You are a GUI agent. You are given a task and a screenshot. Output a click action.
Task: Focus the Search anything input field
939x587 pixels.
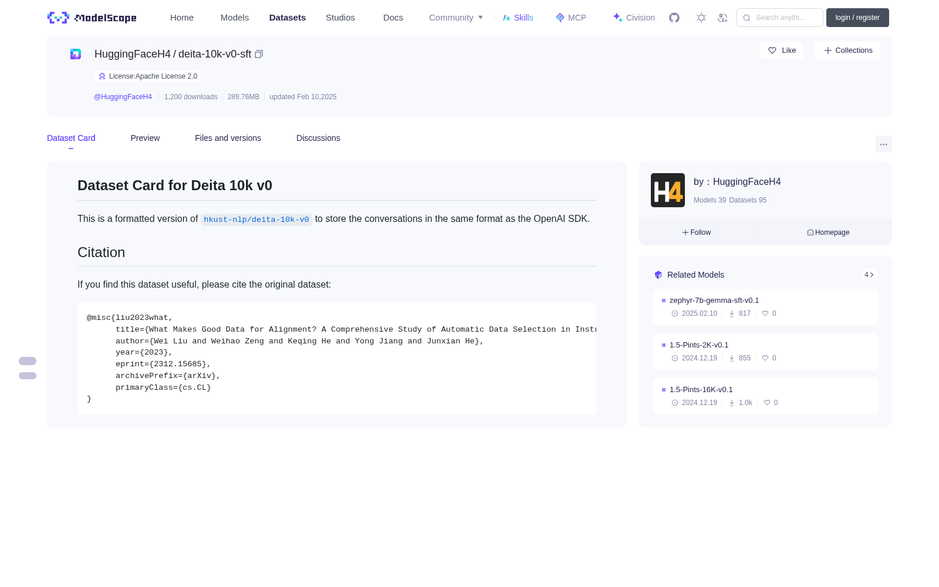click(x=780, y=18)
